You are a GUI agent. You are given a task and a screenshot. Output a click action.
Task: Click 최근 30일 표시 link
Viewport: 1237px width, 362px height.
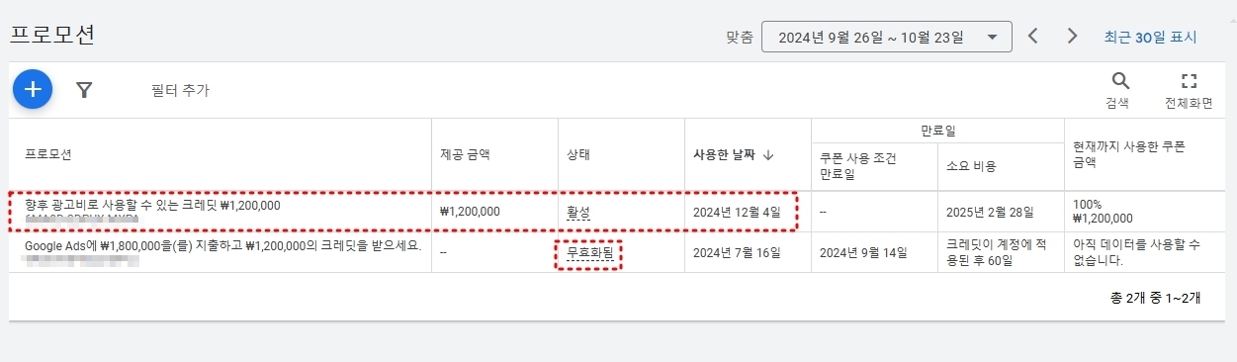(1150, 38)
